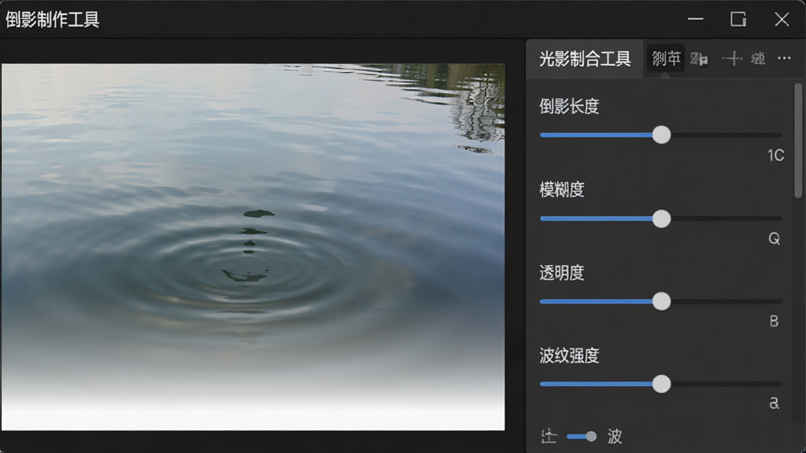This screenshot has width=806, height=453.
Task: Click the small icon left of bottom toggle
Action: coord(549,436)
